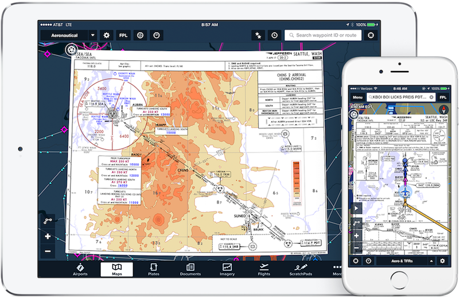459x297 pixels.
Task: Zoom out with the iPad minus button
Action: (48, 251)
